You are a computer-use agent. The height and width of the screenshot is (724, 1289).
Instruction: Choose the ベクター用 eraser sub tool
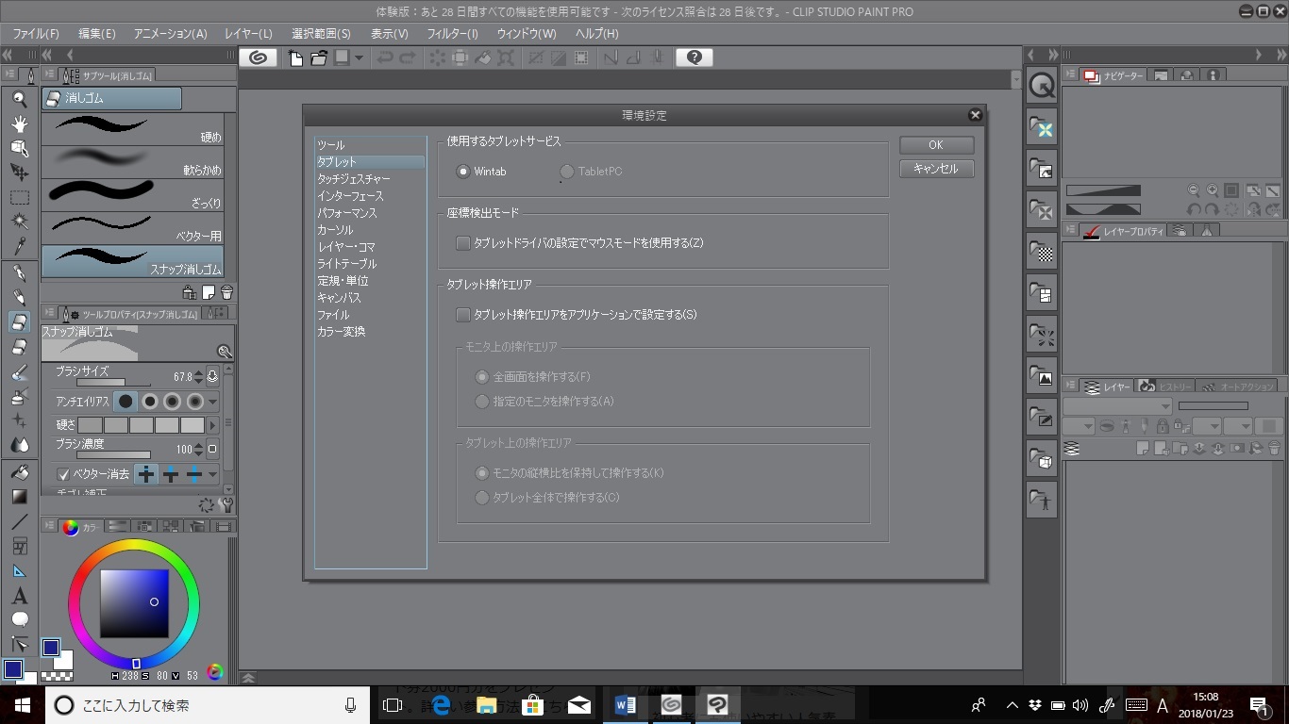[x=133, y=227]
